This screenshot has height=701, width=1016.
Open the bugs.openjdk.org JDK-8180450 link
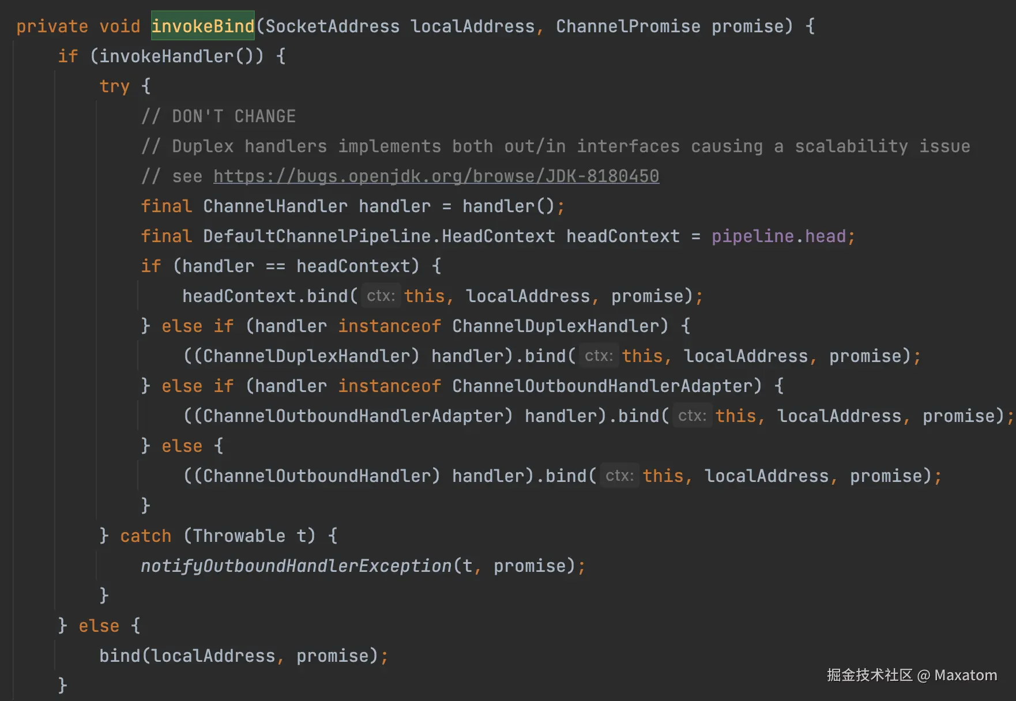436,176
